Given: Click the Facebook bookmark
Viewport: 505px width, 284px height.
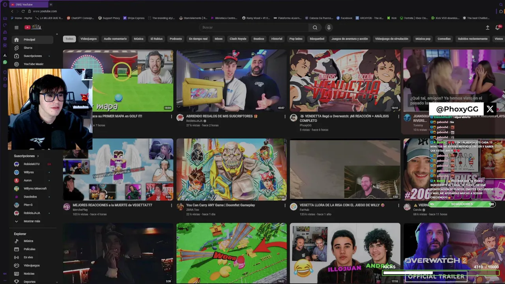Looking at the screenshot, I should click(344, 18).
